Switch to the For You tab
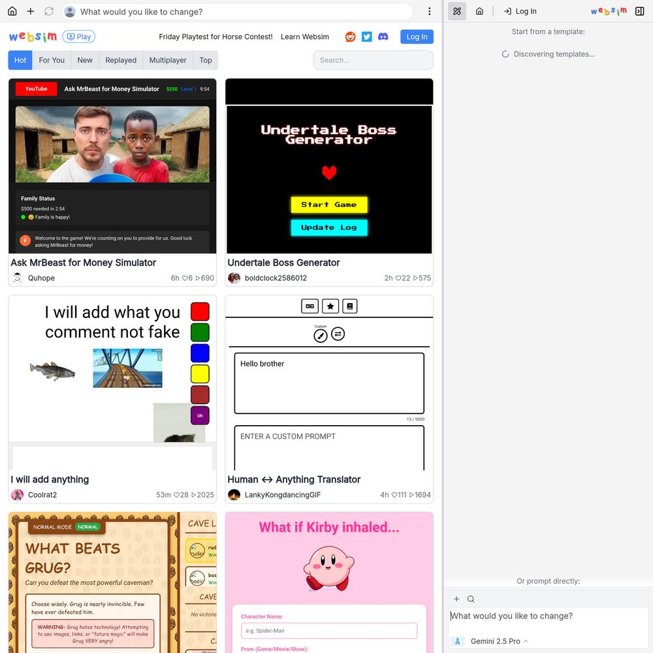This screenshot has height=653, width=653. coord(52,60)
